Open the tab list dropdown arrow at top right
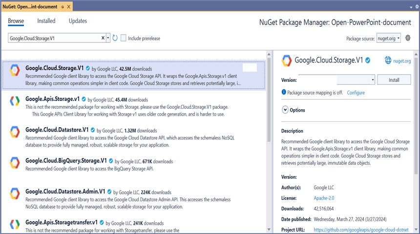The height and width of the screenshot is (234, 420). (x=411, y=7)
